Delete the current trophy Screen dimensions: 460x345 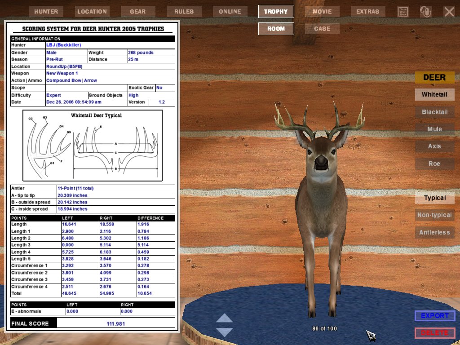pos(435,333)
